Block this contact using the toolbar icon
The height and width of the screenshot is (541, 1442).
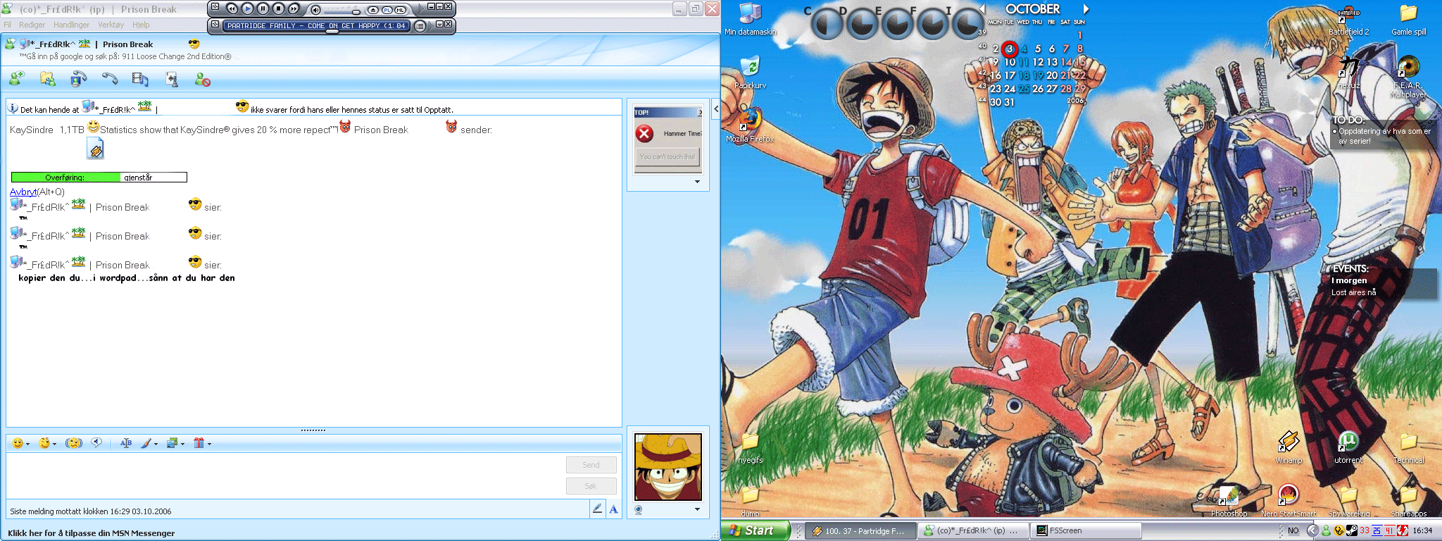tap(203, 80)
